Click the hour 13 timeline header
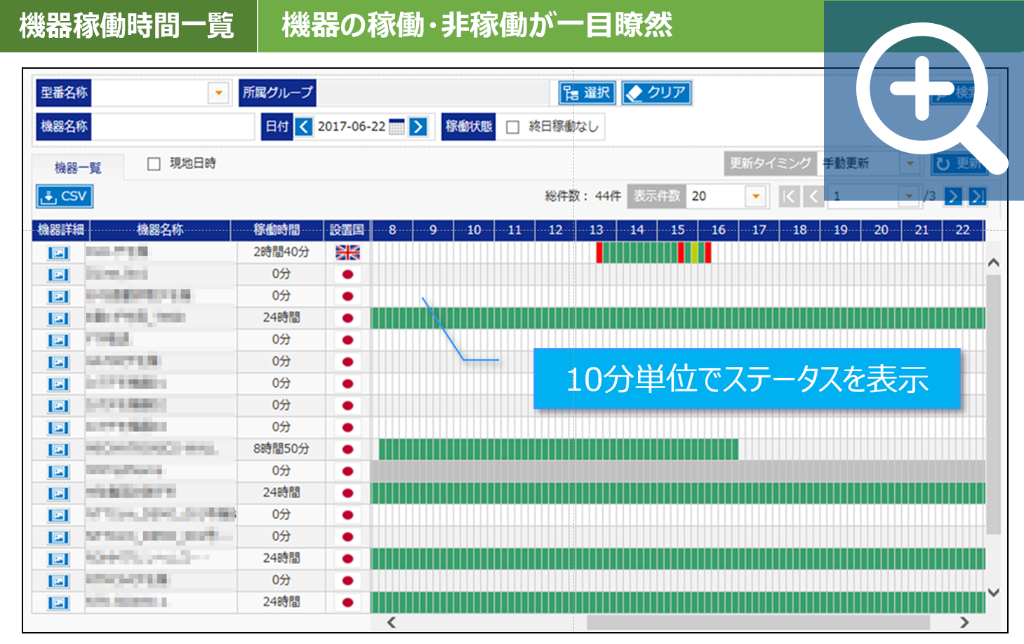 point(597,230)
